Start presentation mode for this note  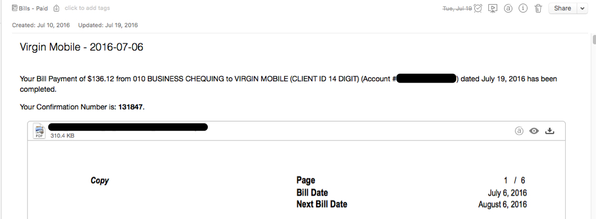click(492, 8)
